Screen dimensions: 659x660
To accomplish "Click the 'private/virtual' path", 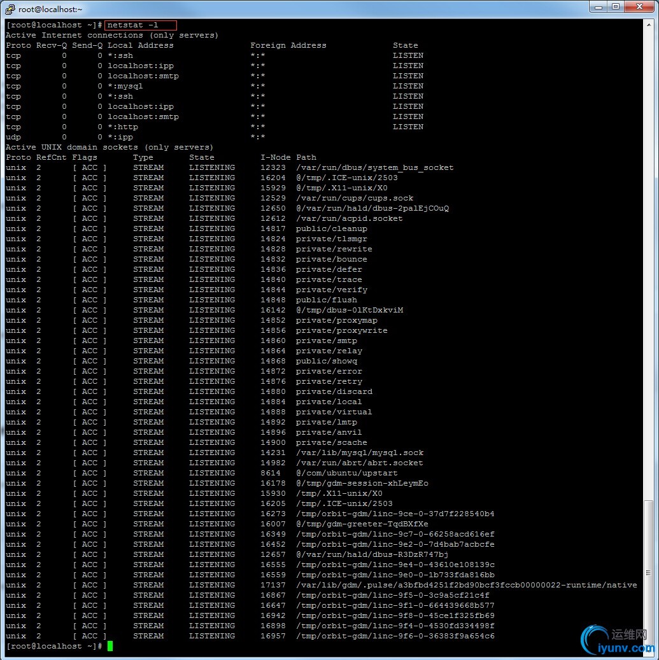I will pyautogui.click(x=334, y=412).
